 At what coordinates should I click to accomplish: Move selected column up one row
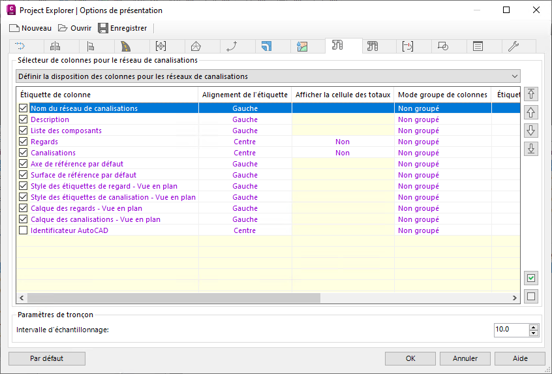point(531,112)
